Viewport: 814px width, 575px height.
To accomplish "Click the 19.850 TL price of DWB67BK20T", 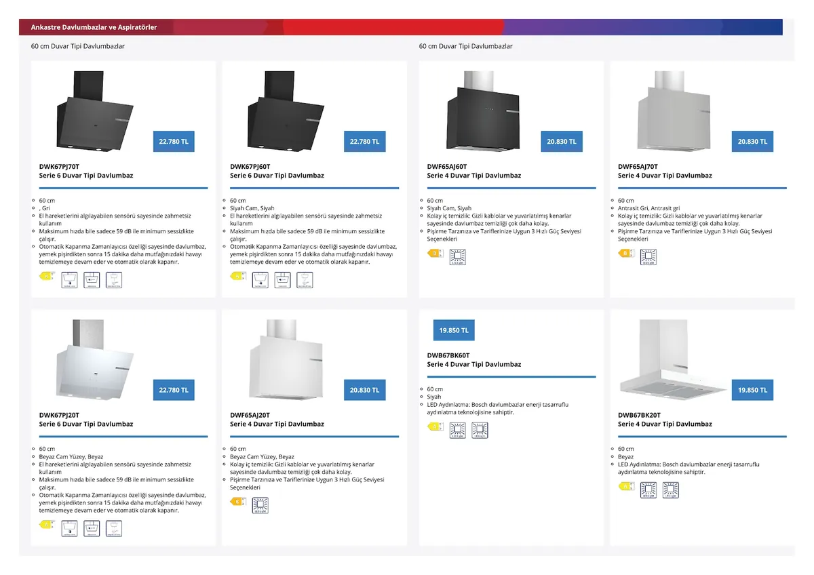I will pyautogui.click(x=752, y=391).
